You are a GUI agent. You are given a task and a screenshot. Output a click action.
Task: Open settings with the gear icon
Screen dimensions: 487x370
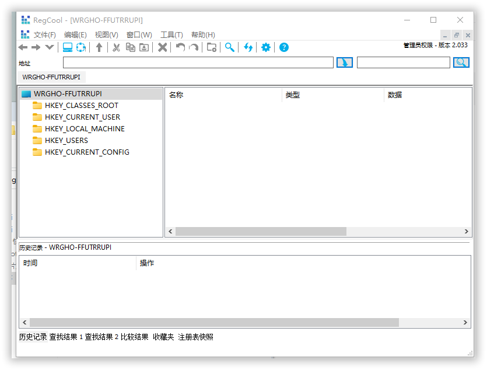pyautogui.click(x=266, y=47)
